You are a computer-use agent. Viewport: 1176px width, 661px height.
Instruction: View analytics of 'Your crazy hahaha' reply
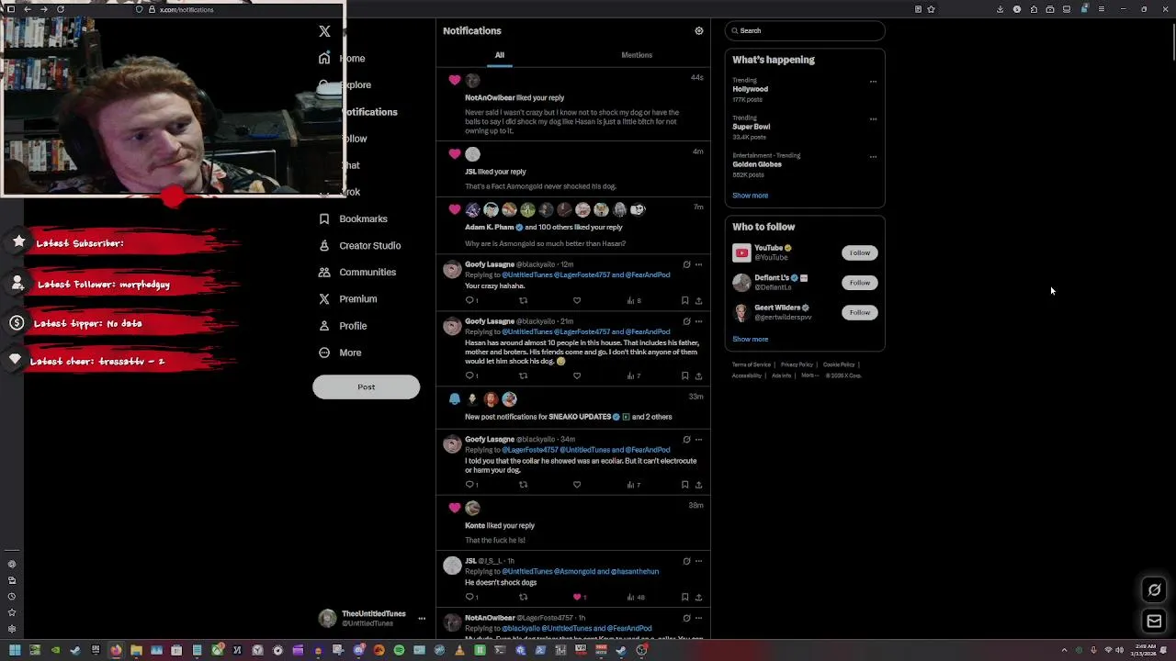[x=633, y=300]
